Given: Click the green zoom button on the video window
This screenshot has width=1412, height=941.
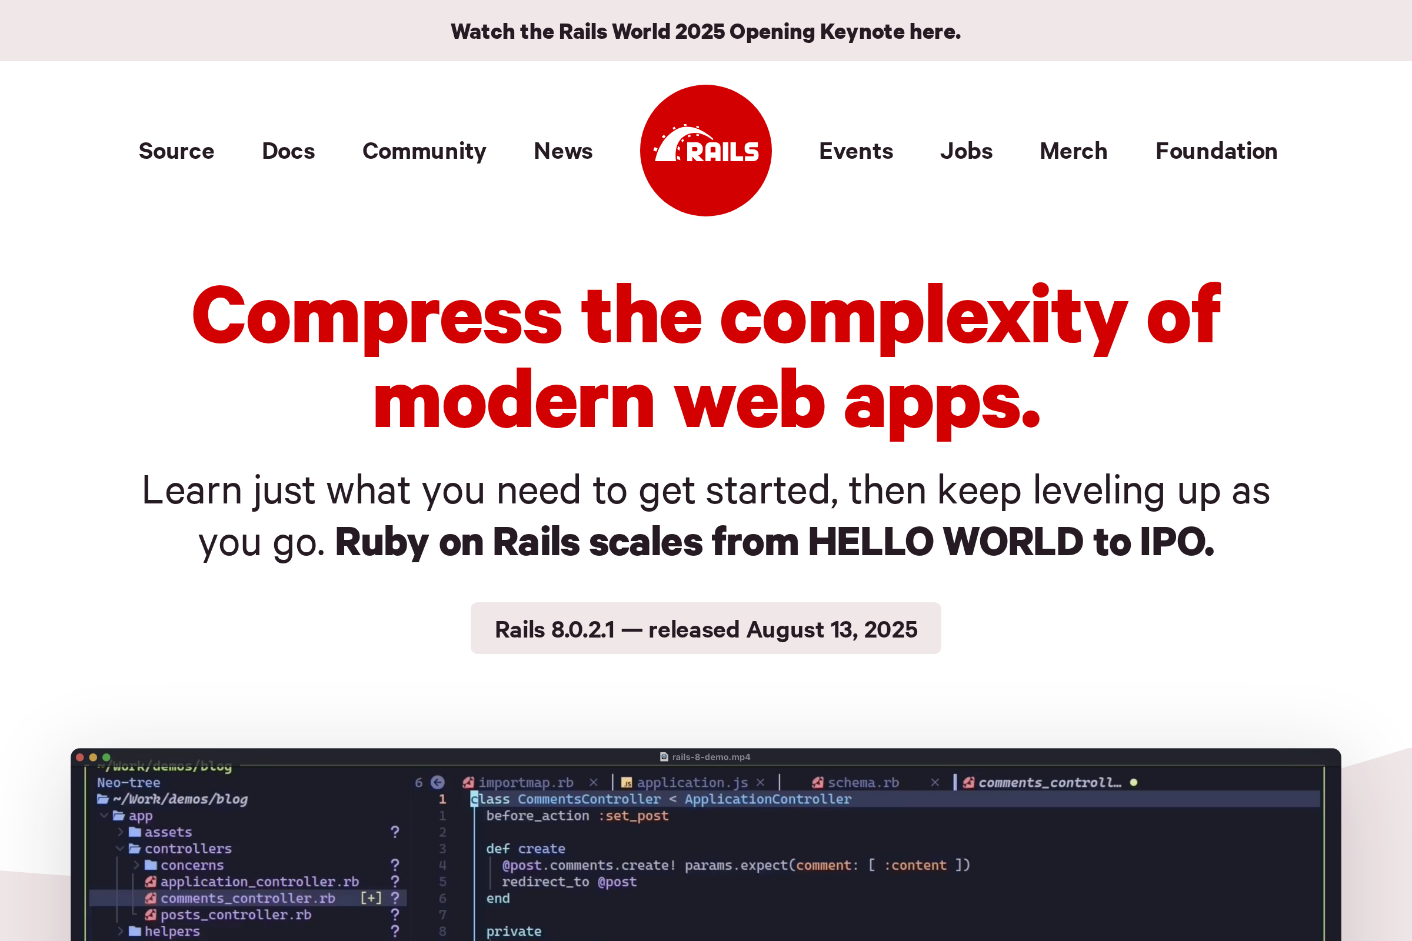Looking at the screenshot, I should 106,758.
